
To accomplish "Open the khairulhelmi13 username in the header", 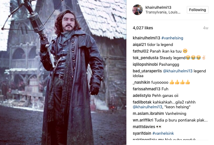I will click(158, 7).
